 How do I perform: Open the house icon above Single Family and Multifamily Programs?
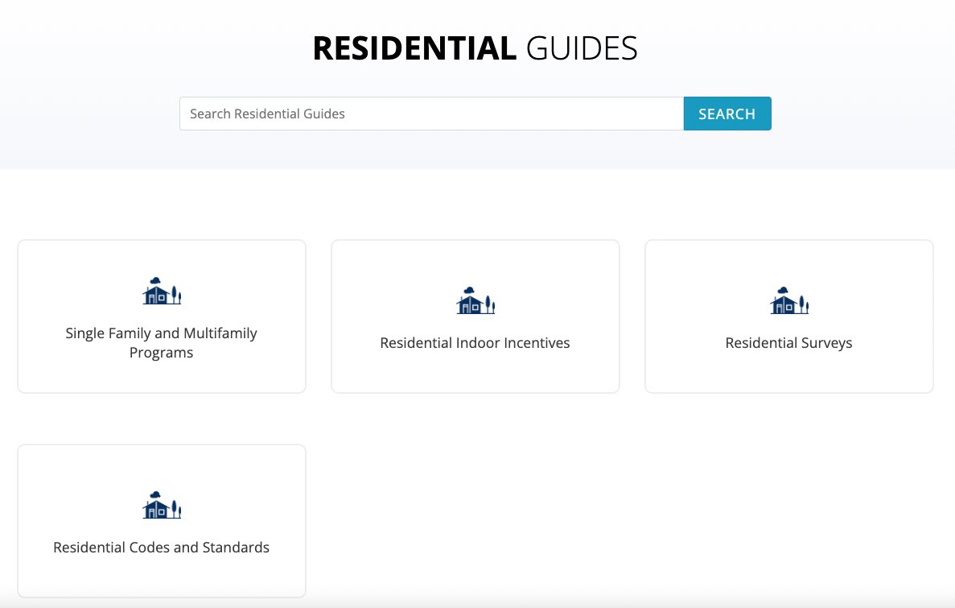(x=162, y=291)
